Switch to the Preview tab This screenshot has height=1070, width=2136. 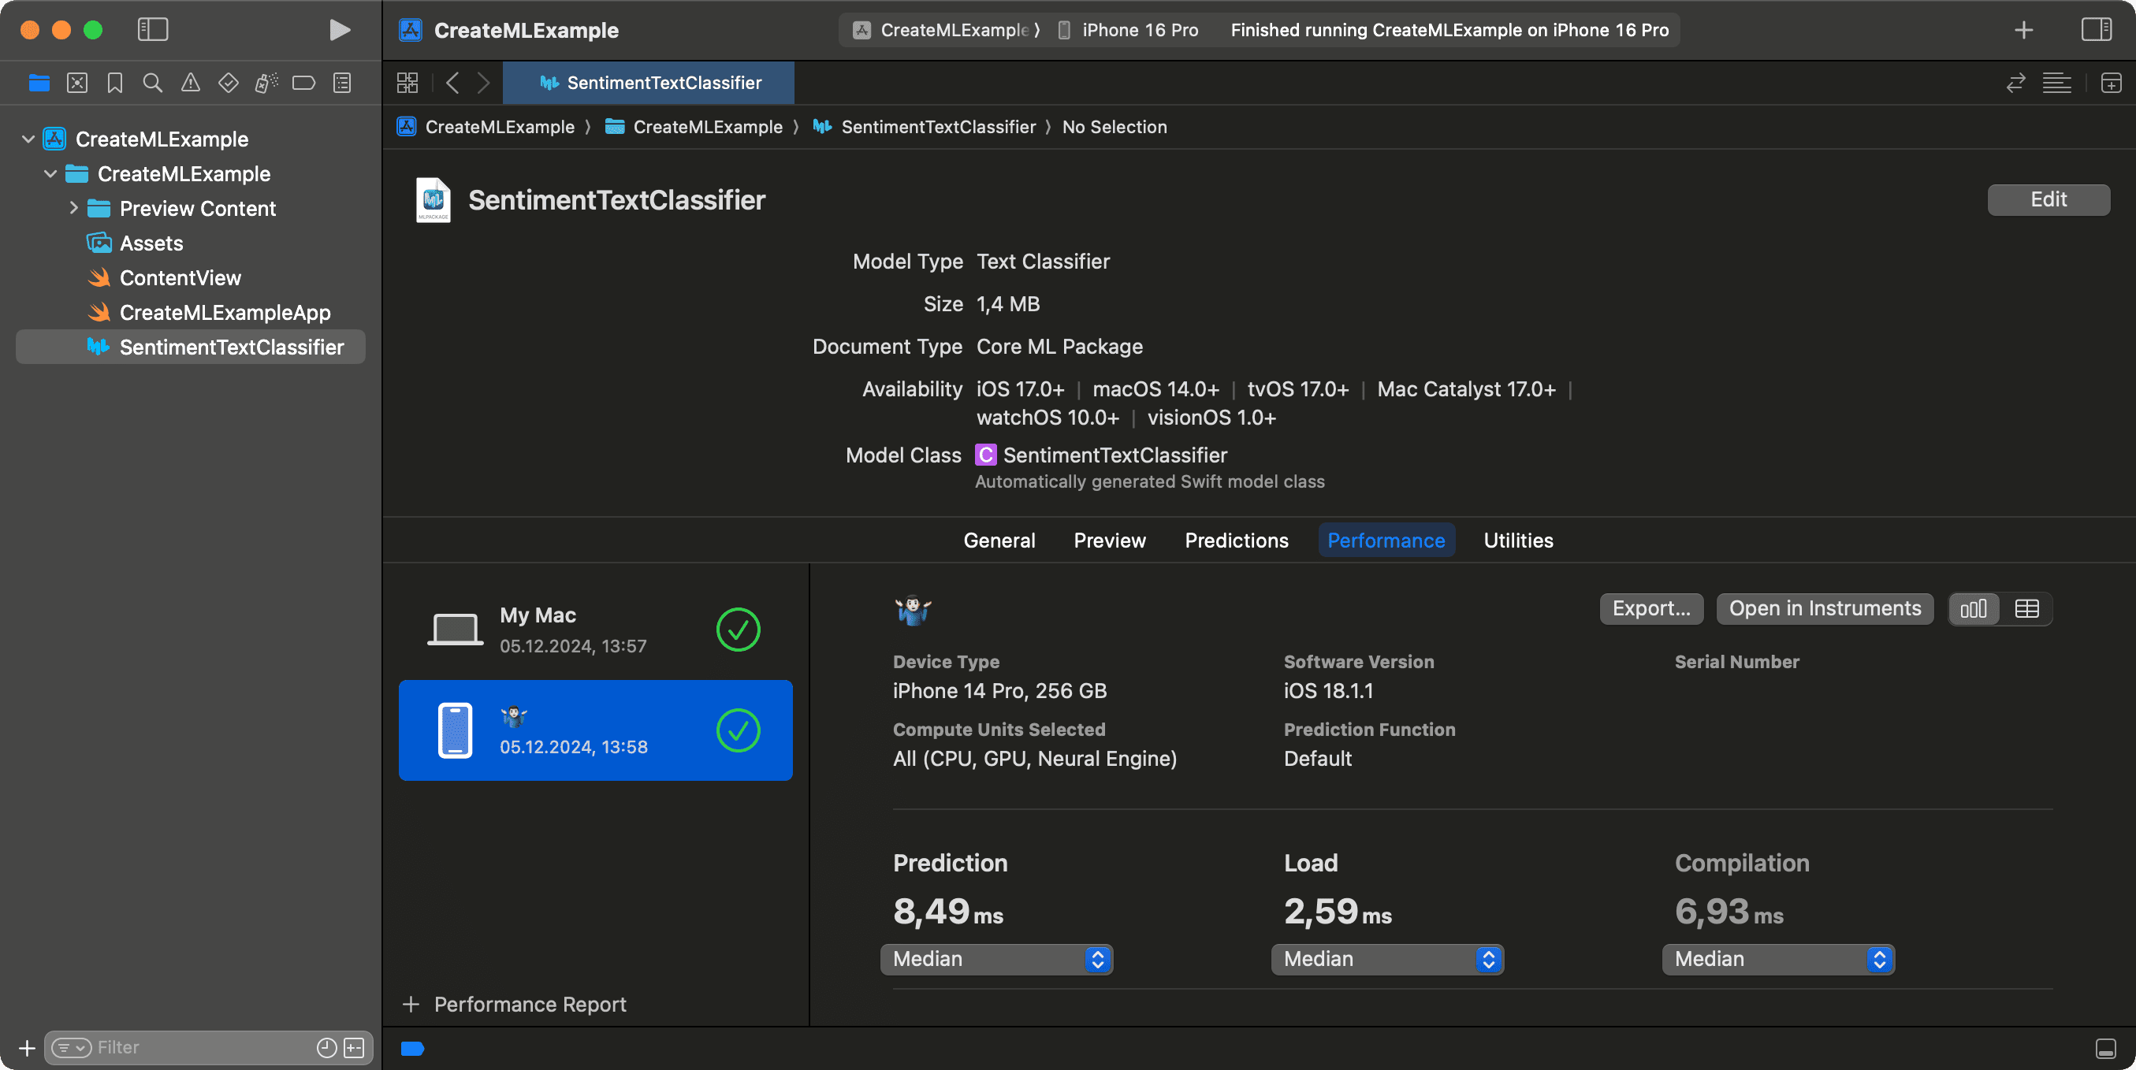click(1110, 541)
